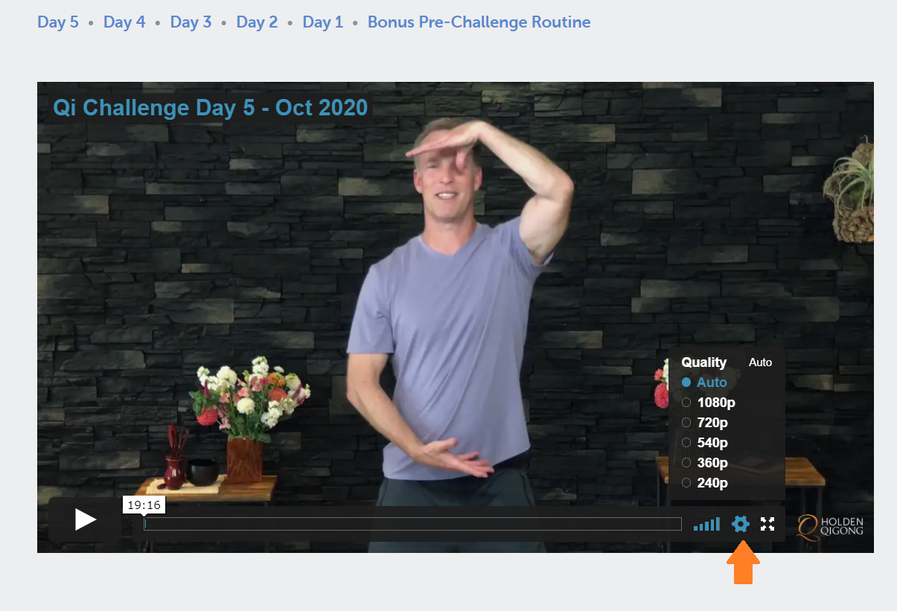This screenshot has width=897, height=611.
Task: Open the Day 3 link
Action: 191,22
